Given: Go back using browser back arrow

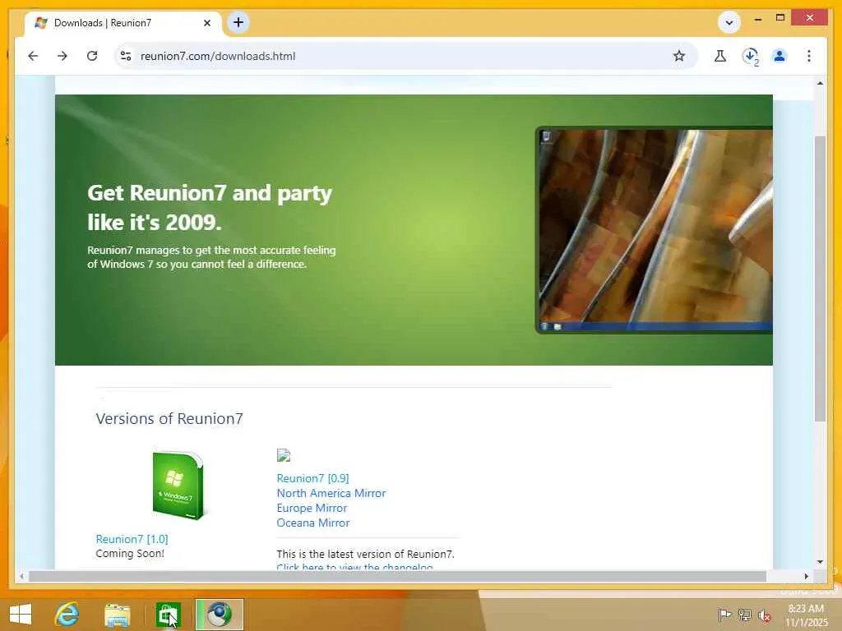Looking at the screenshot, I should pos(33,56).
